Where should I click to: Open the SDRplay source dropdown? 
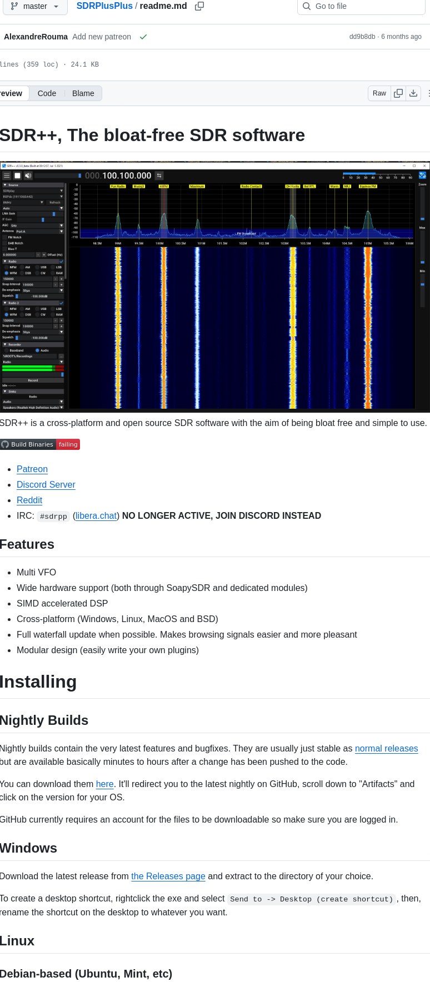click(x=33, y=191)
